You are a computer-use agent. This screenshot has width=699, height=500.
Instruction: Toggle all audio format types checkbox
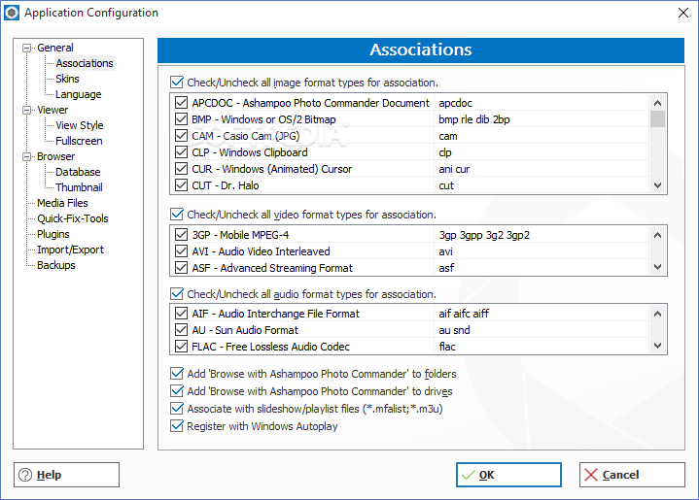177,294
